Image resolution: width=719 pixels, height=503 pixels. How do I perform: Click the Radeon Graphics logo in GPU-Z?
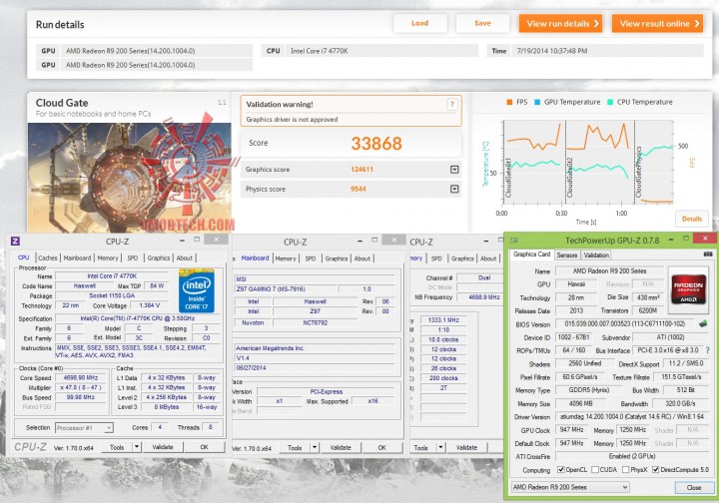pyautogui.click(x=688, y=289)
